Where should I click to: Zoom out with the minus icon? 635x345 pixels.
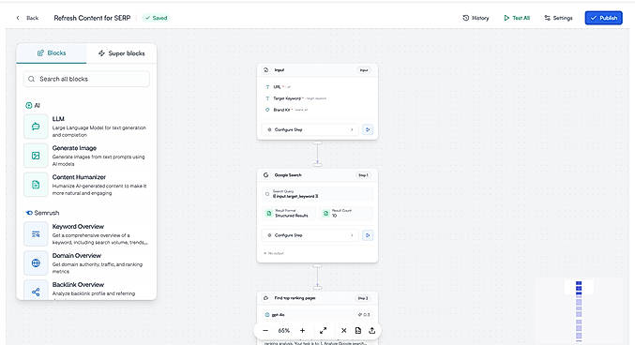[x=265, y=330]
